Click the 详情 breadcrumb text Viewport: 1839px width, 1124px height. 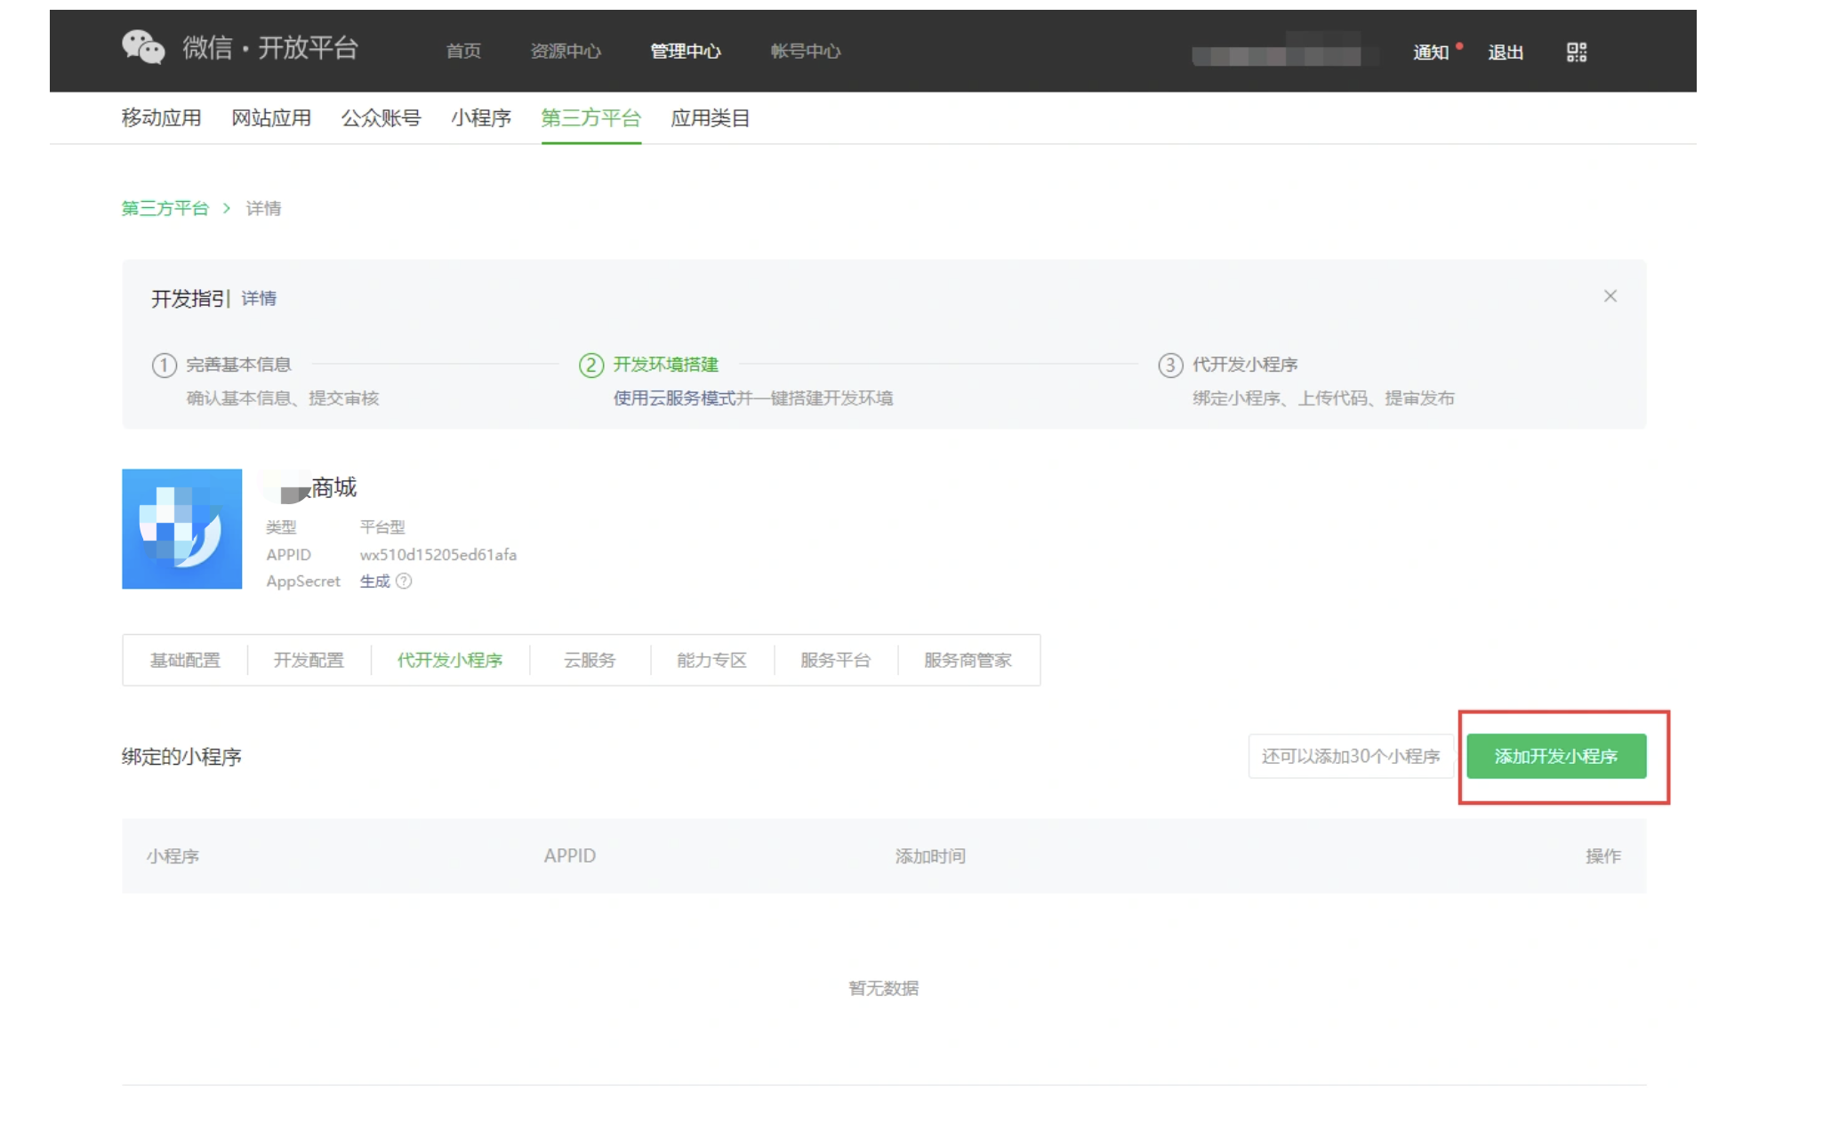[263, 208]
